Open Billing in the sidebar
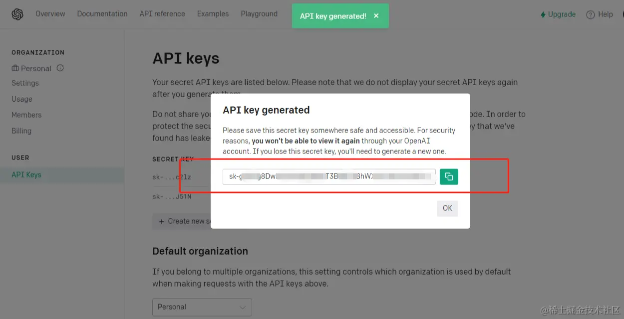 coord(21,131)
